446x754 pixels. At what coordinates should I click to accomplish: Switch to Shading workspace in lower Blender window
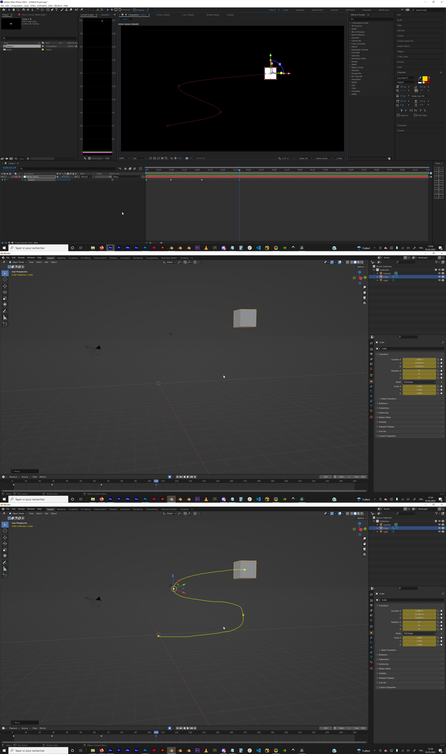113,509
